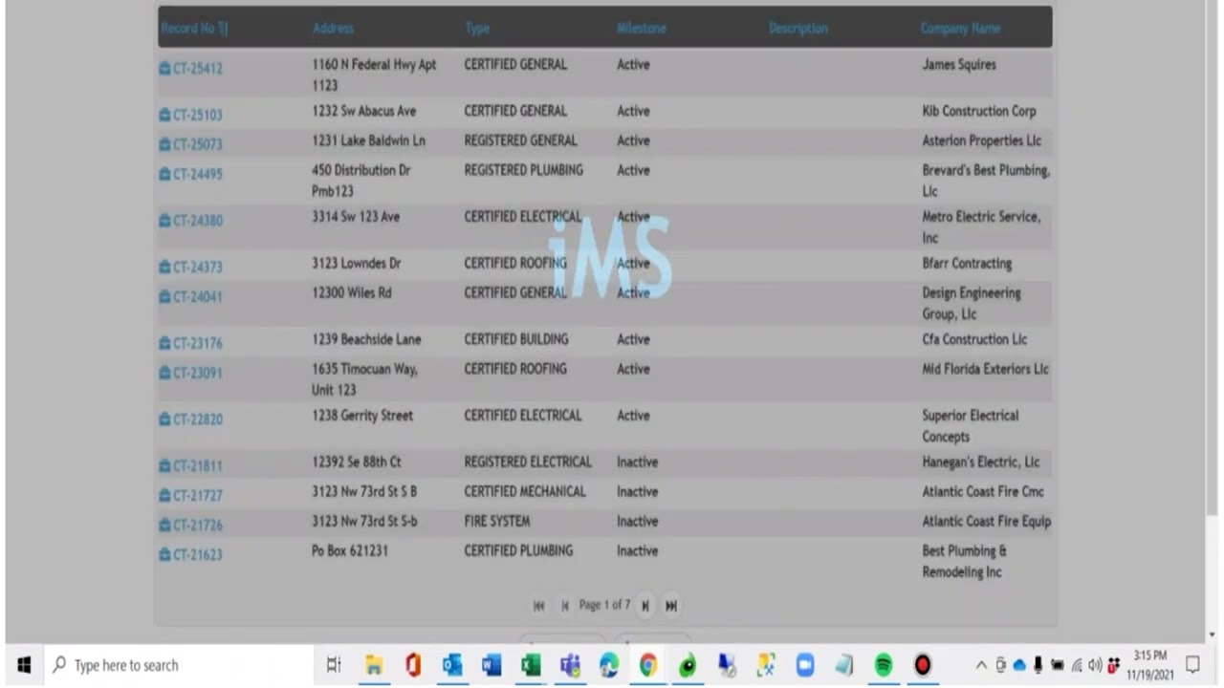Open record CT-23176

click(x=191, y=343)
